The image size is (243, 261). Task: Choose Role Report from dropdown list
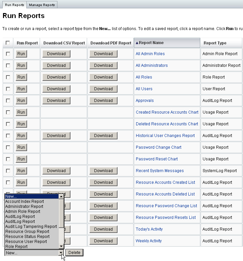click(x=32, y=247)
